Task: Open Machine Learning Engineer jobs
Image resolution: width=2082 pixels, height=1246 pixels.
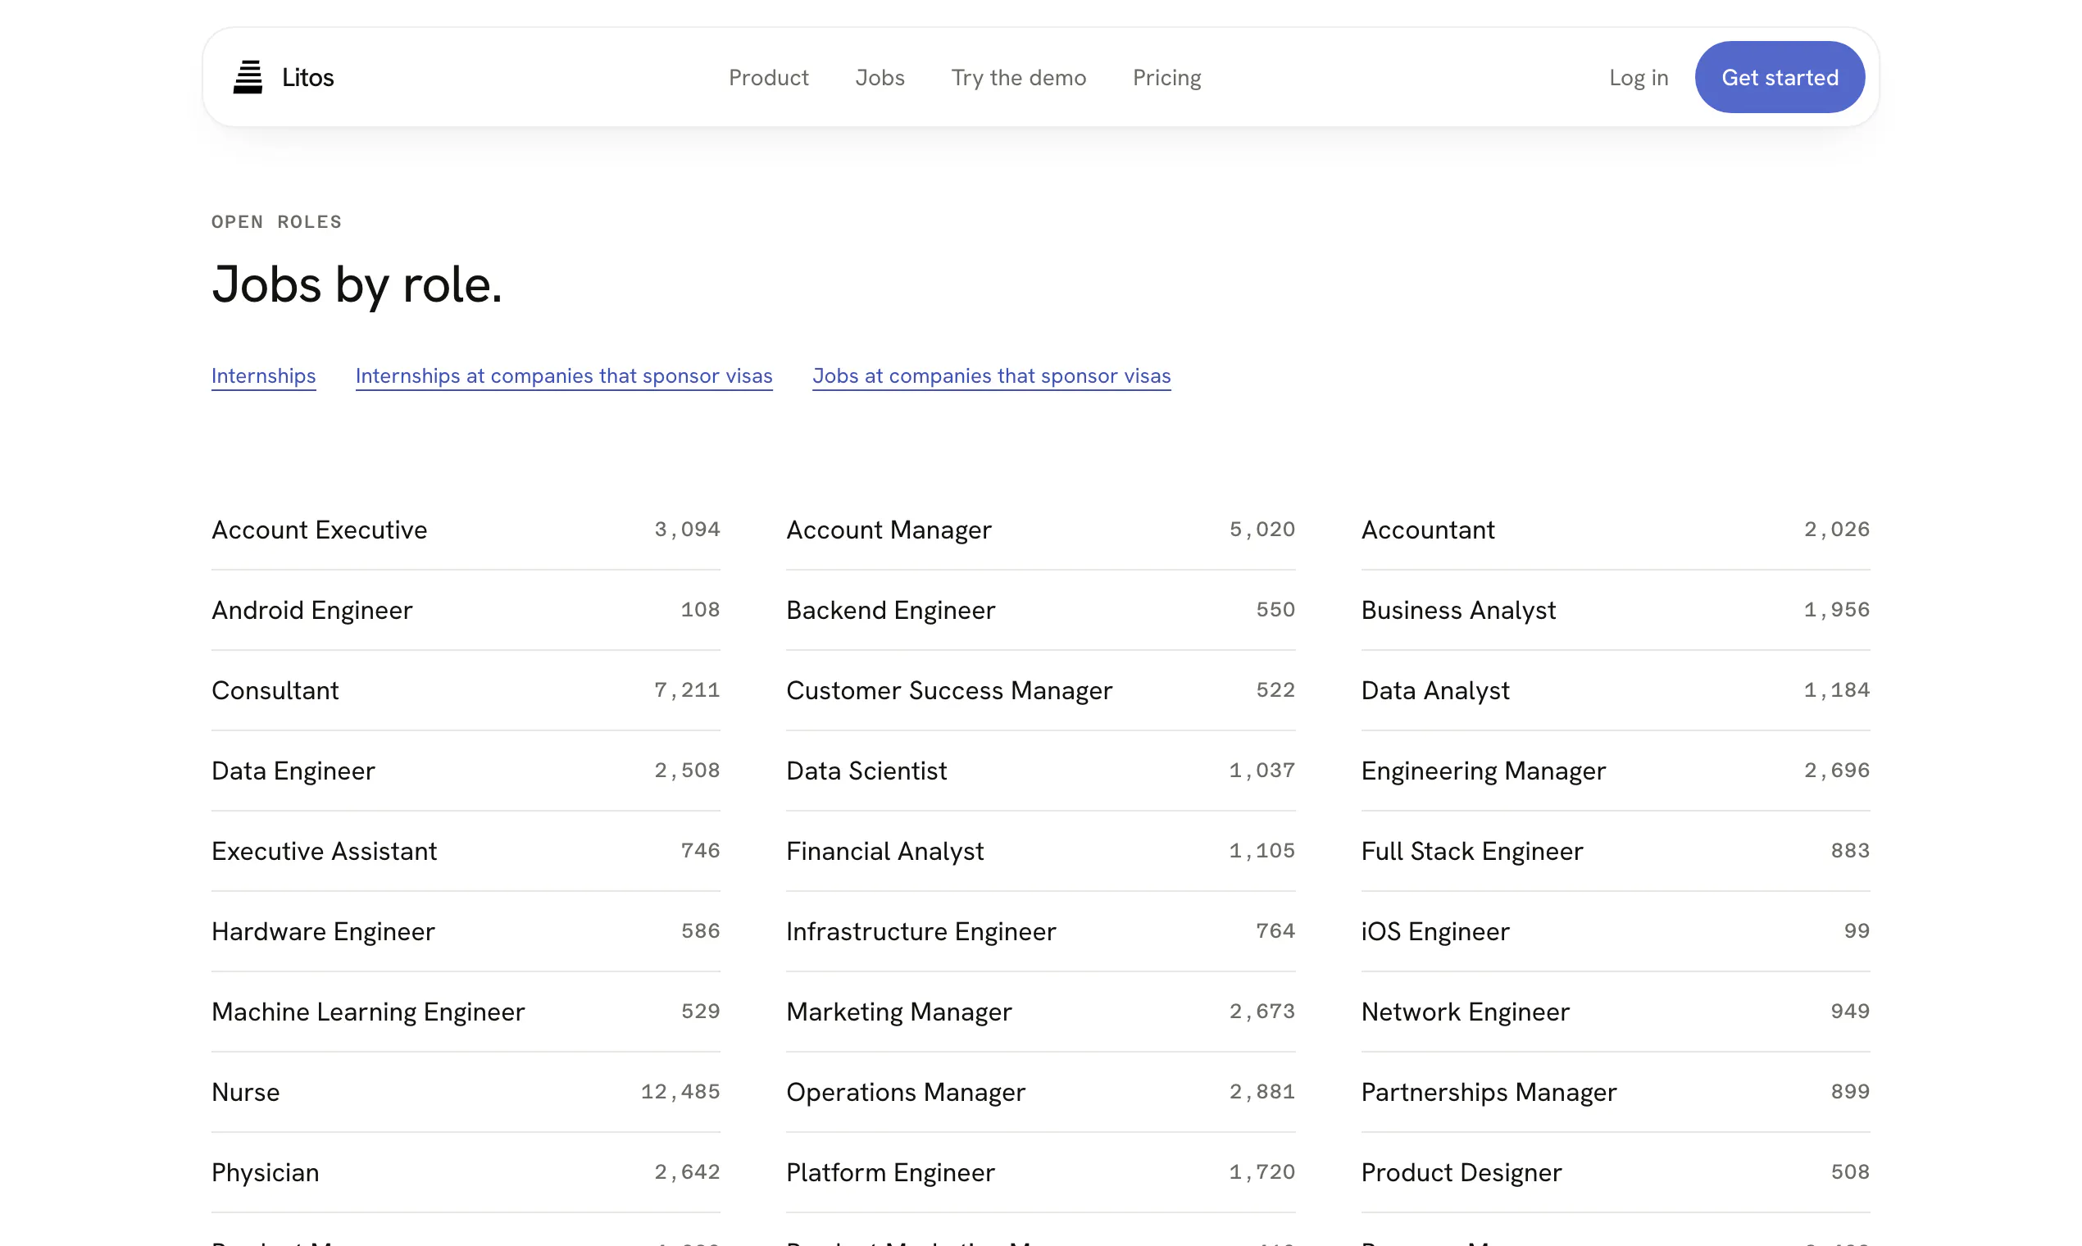Action: (466, 1012)
